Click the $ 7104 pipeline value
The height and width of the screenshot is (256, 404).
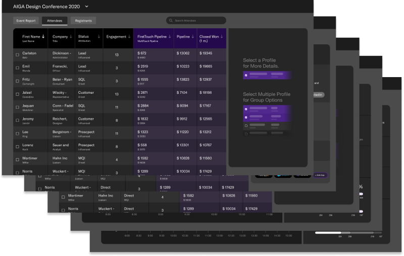click(182, 93)
